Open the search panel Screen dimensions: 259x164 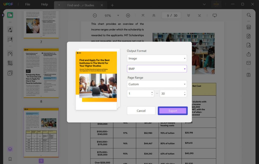coord(249,15)
